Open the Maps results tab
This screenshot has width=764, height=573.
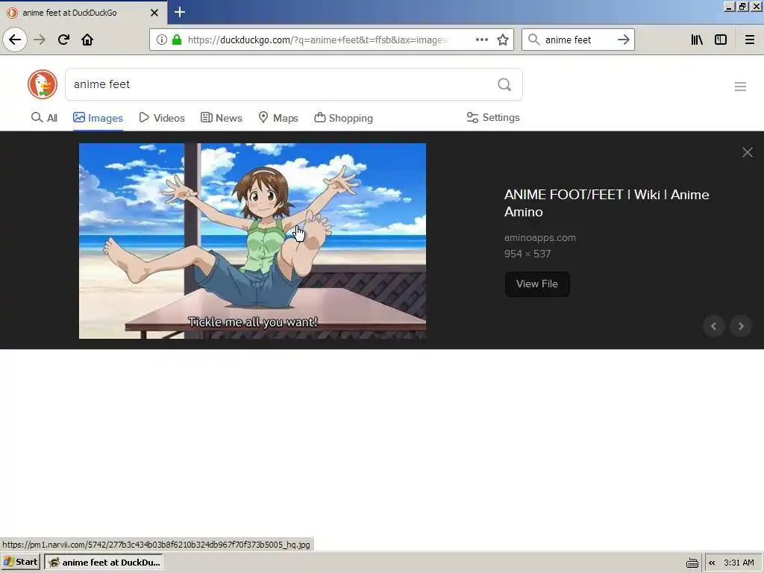[x=278, y=118]
